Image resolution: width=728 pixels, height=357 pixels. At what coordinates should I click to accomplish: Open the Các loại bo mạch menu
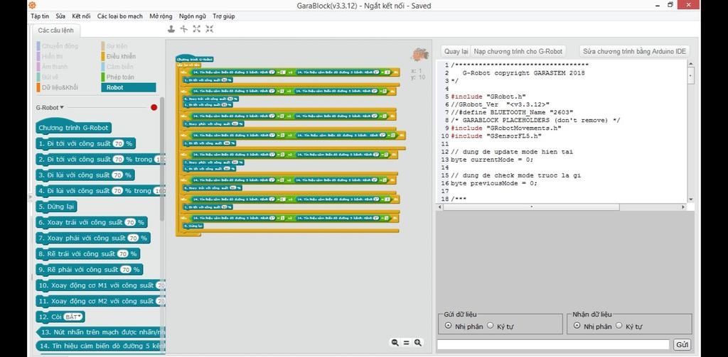click(x=119, y=16)
